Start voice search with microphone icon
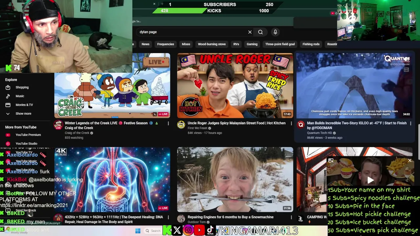This screenshot has width=420, height=236. [275, 32]
